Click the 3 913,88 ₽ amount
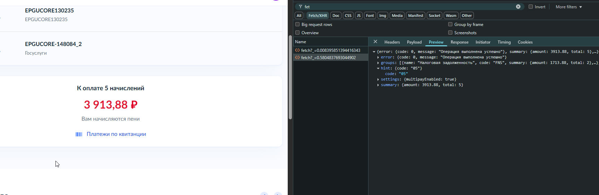This screenshot has width=599, height=195. click(111, 104)
